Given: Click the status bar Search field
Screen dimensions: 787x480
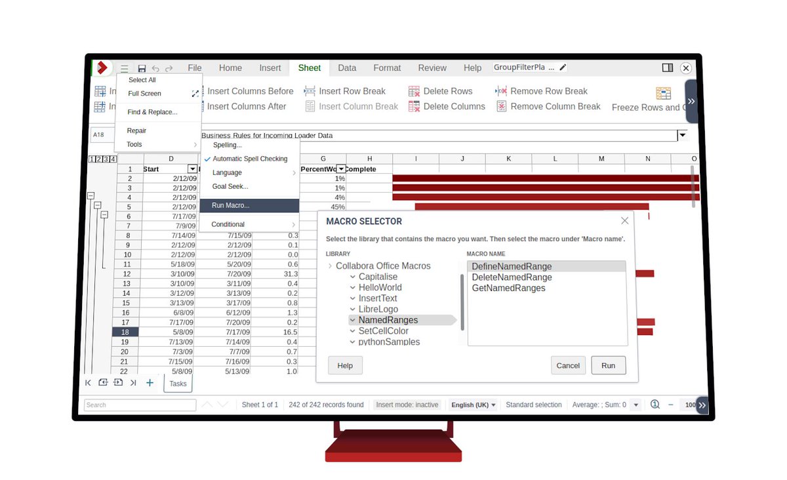Looking at the screenshot, I should point(140,405).
